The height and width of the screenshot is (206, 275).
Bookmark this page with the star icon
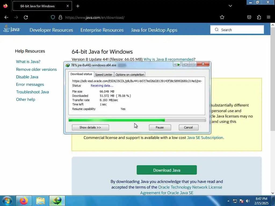tap(222, 17)
